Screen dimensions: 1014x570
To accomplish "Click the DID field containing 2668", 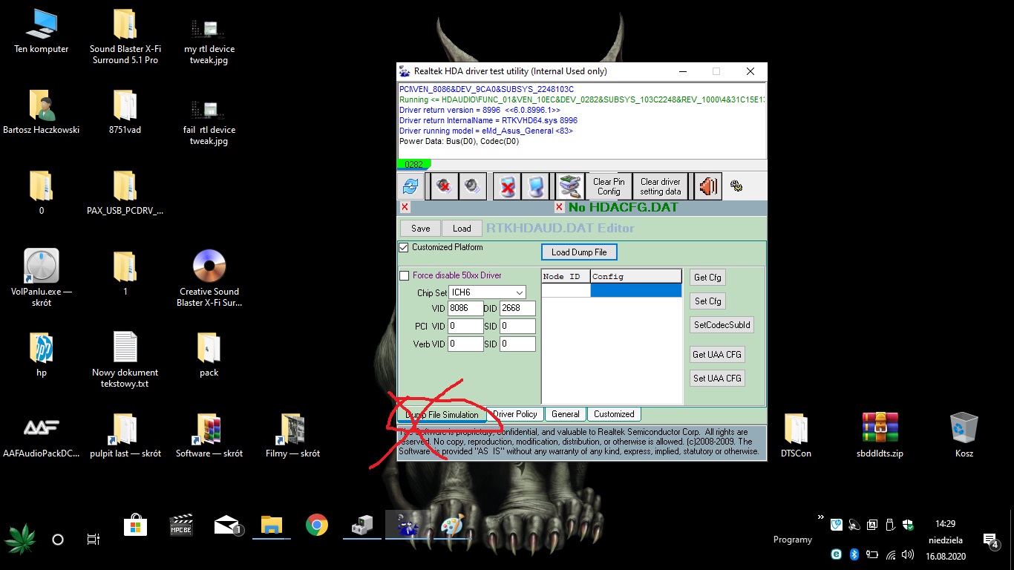I will (x=517, y=309).
